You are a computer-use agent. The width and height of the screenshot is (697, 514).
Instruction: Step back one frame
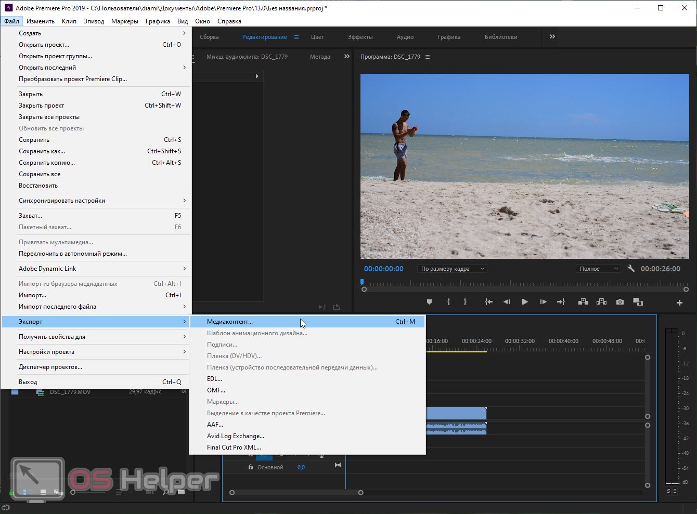tap(507, 302)
